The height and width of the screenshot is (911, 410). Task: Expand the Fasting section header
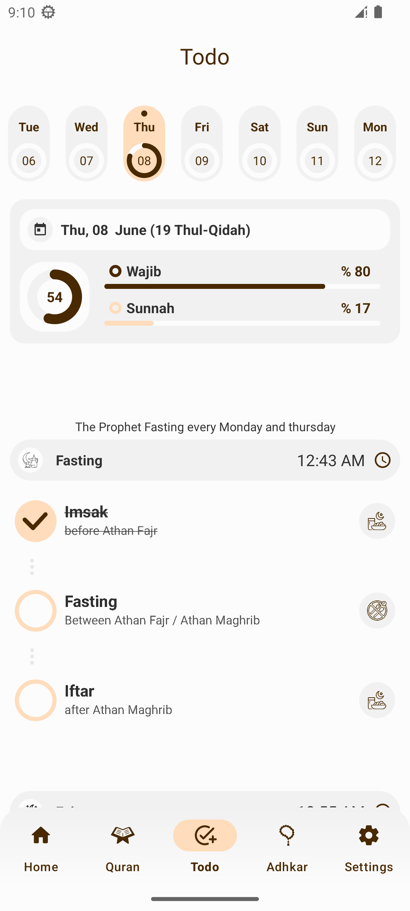[205, 460]
